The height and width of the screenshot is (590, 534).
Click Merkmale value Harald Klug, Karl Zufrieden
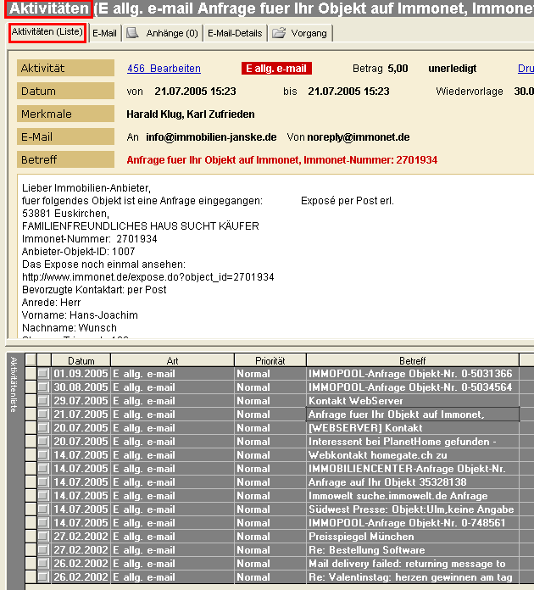[191, 114]
